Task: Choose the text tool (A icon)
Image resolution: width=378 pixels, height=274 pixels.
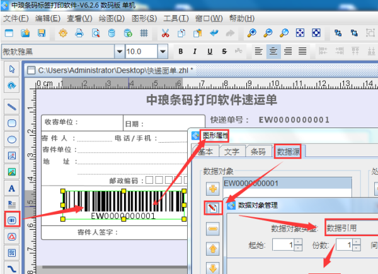Action: pos(11,188)
